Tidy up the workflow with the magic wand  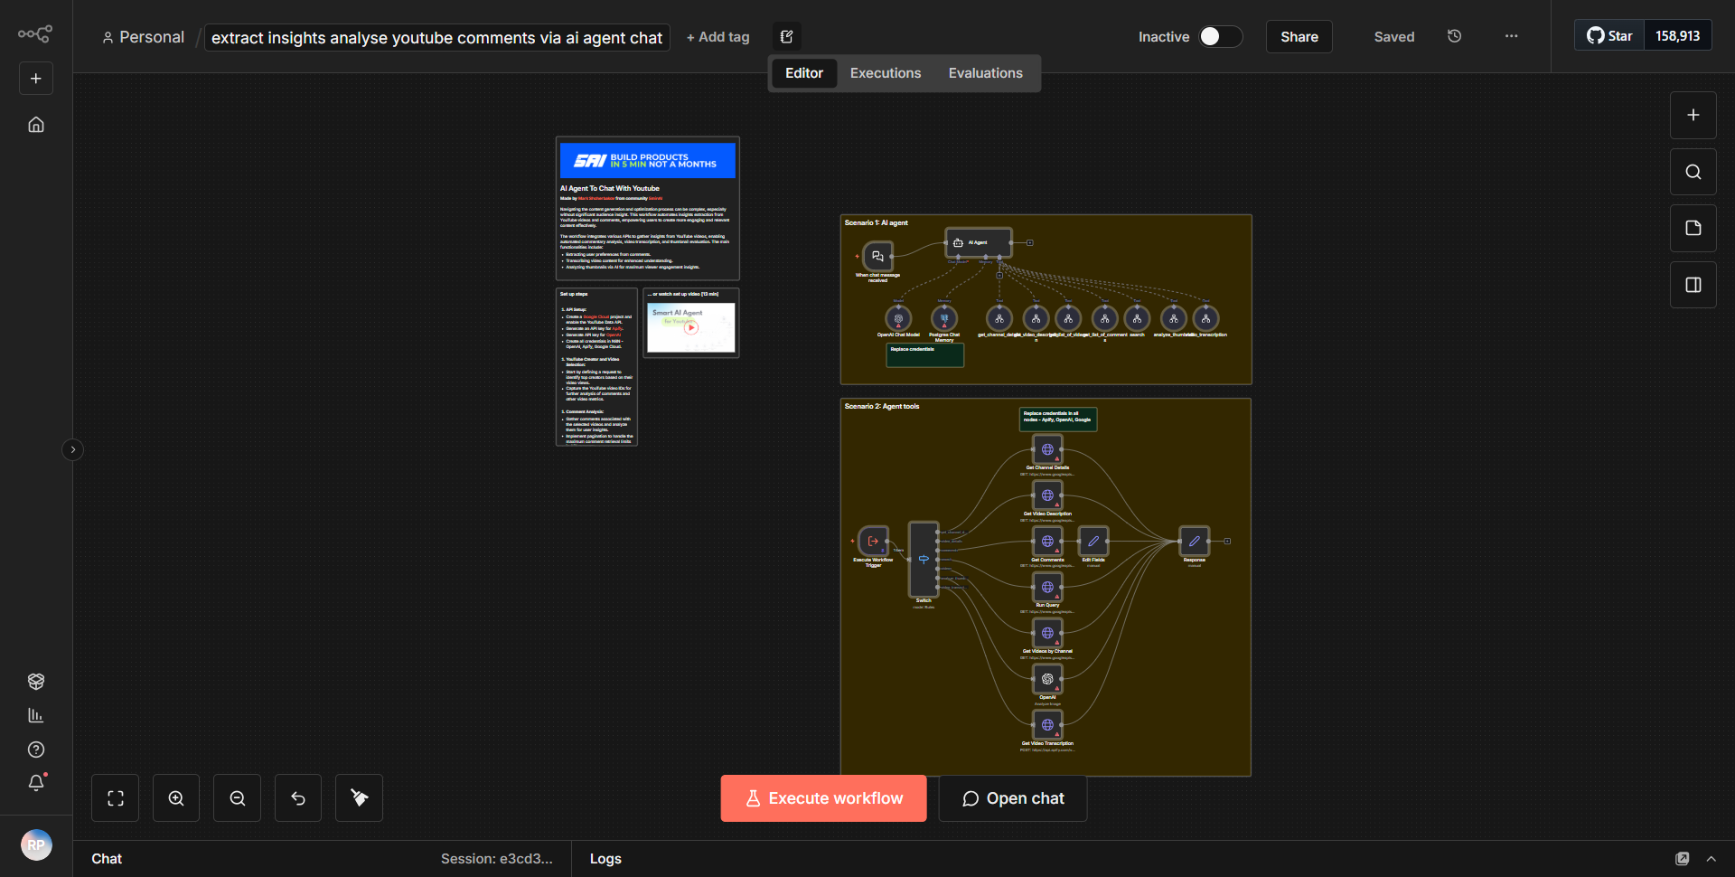[x=358, y=797]
